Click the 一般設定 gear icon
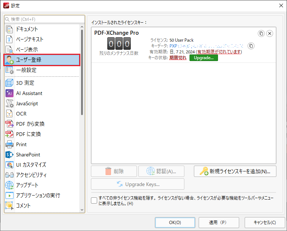Viewport: 287px width, 231px height. (9, 70)
